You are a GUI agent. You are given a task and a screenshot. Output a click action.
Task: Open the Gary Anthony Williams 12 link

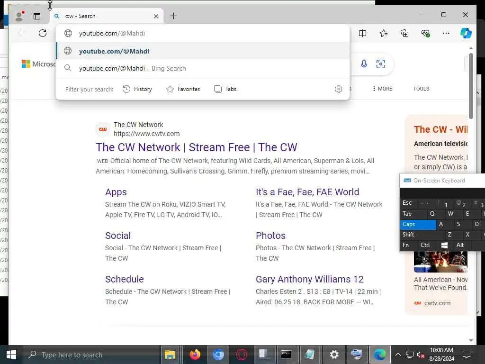[x=309, y=279]
